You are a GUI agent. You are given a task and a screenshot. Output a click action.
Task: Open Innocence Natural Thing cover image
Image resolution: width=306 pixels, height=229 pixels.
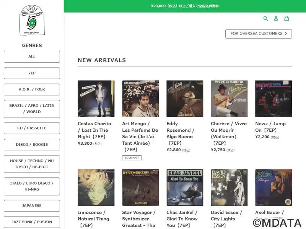(96, 187)
